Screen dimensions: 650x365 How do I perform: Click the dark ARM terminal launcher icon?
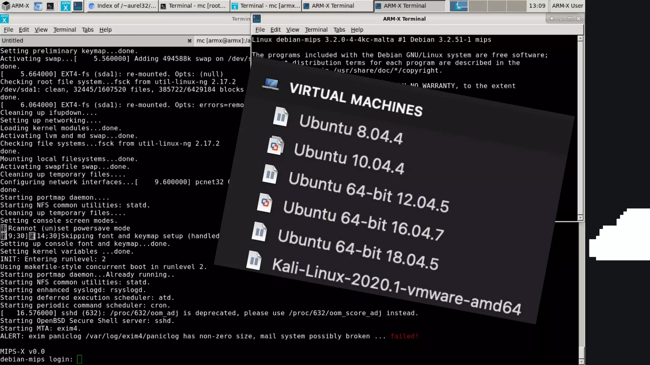point(78,6)
